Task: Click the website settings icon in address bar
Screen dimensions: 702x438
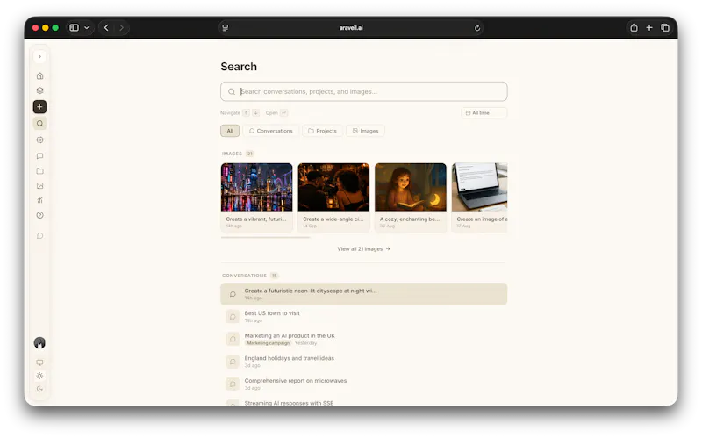Action: pyautogui.click(x=226, y=28)
